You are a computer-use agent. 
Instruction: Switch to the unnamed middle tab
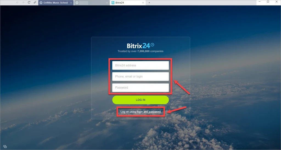(x=92, y=3)
